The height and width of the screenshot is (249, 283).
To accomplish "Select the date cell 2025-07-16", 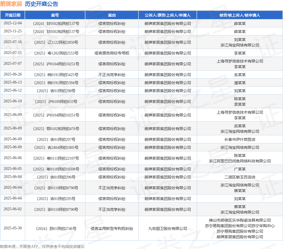I will coord(13,42).
